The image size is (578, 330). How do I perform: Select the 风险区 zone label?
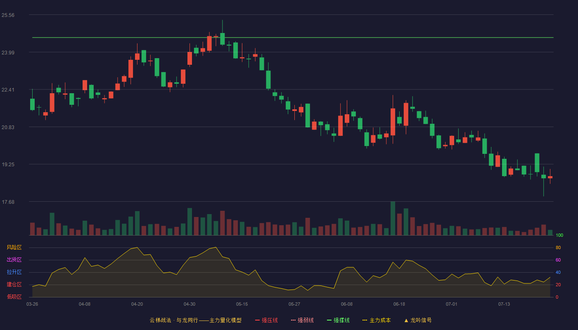[x=14, y=247]
